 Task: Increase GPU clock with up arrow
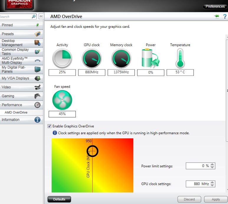(212, 182)
